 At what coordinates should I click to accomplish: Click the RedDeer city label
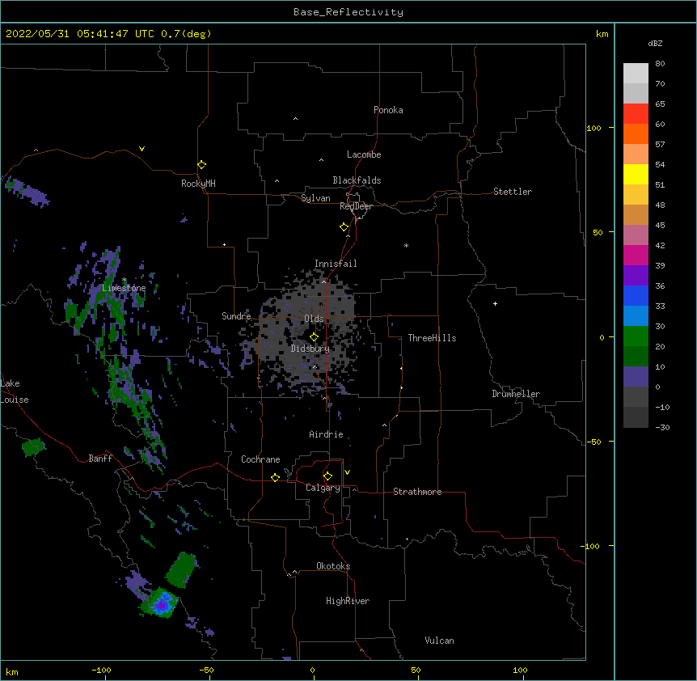(356, 206)
